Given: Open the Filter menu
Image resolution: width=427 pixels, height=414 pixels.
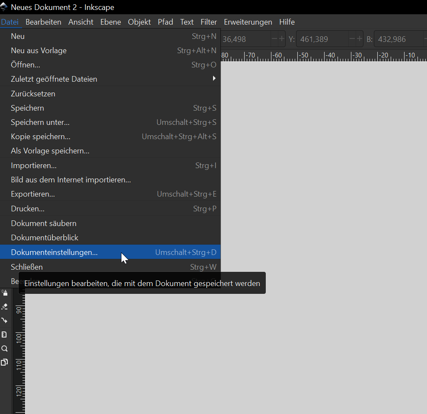Looking at the screenshot, I should click(209, 22).
